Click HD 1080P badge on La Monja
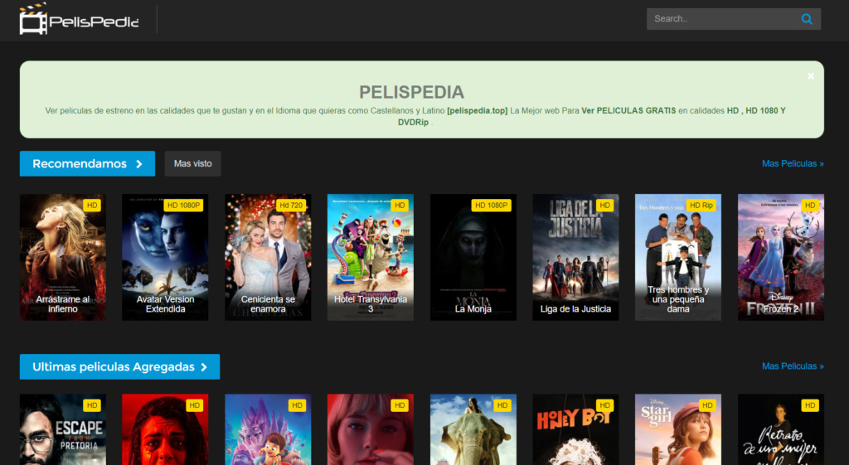This screenshot has width=849, height=465. tap(491, 206)
